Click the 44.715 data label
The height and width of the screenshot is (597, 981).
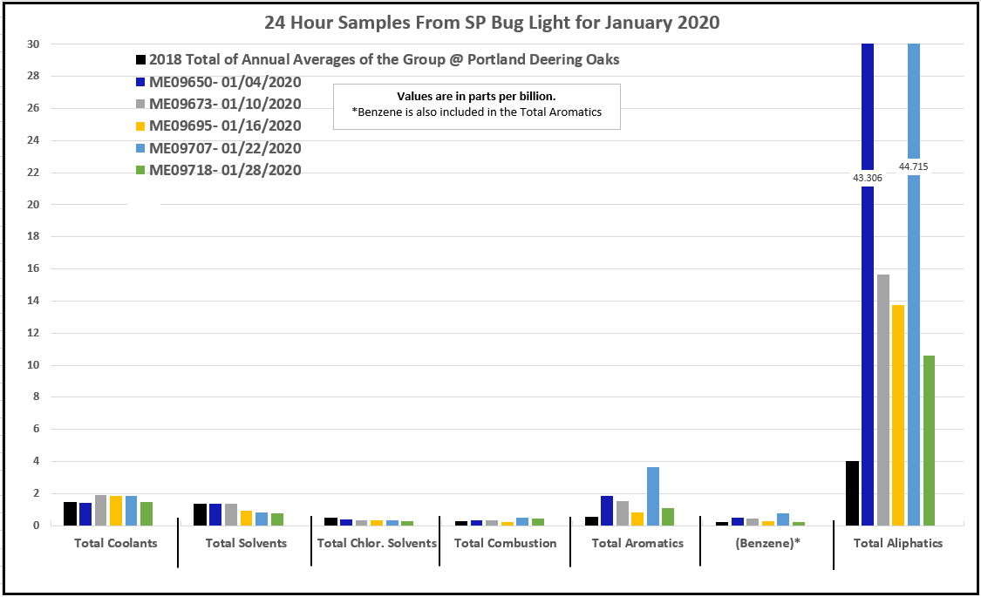click(914, 166)
